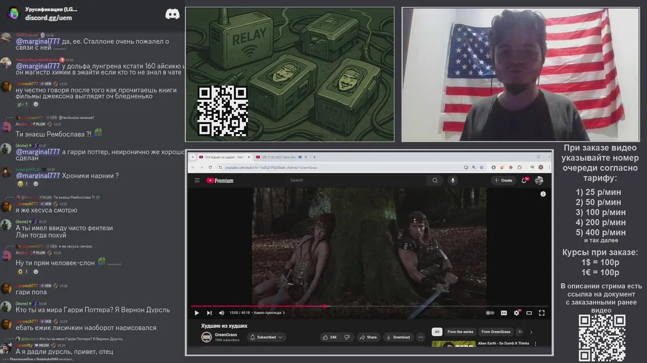Like the video with 24K thumbs-up
The image size is (647, 363).
(x=330, y=337)
